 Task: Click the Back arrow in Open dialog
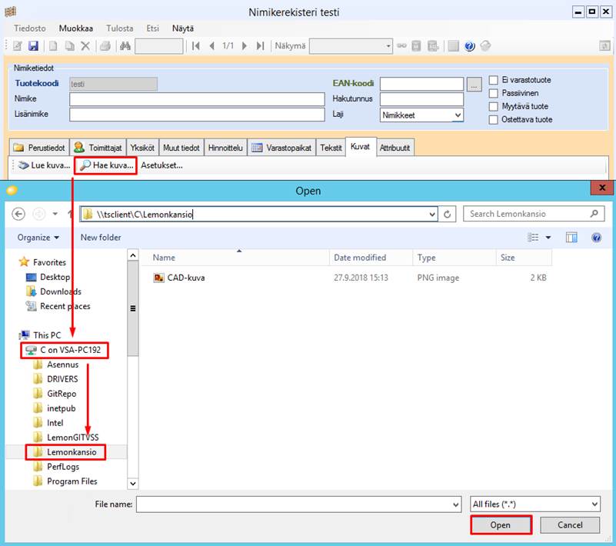point(18,214)
